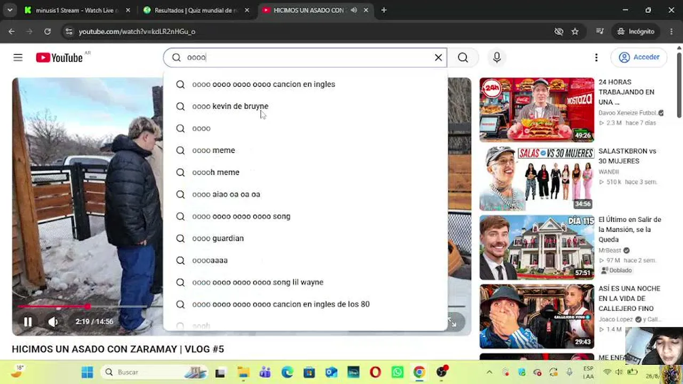Screen dimensions: 683x384
Task: Switch keyboard language ESP LAA
Action: click(x=589, y=372)
